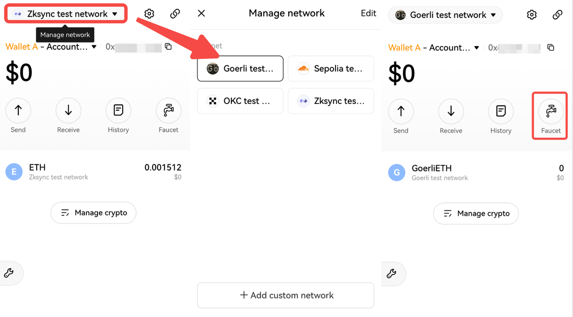573x317 pixels.
Task: Click Edit in Manage network header
Action: (368, 13)
